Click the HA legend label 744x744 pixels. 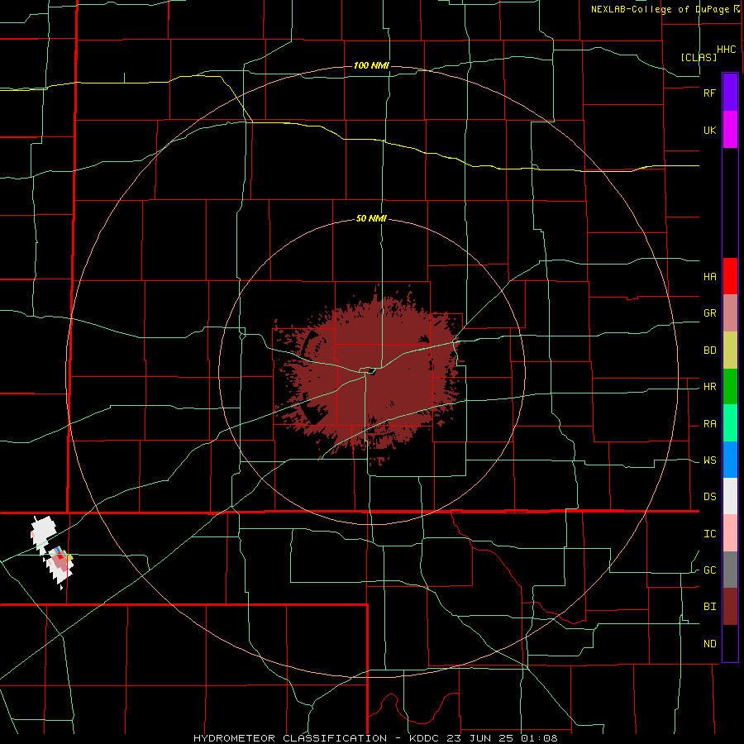tap(710, 276)
